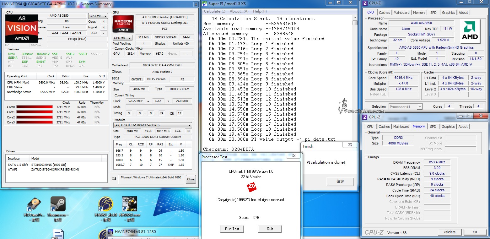The image size is (490, 239).
Task: Open the GPU #0 selector dropdown
Action: point(122,38)
